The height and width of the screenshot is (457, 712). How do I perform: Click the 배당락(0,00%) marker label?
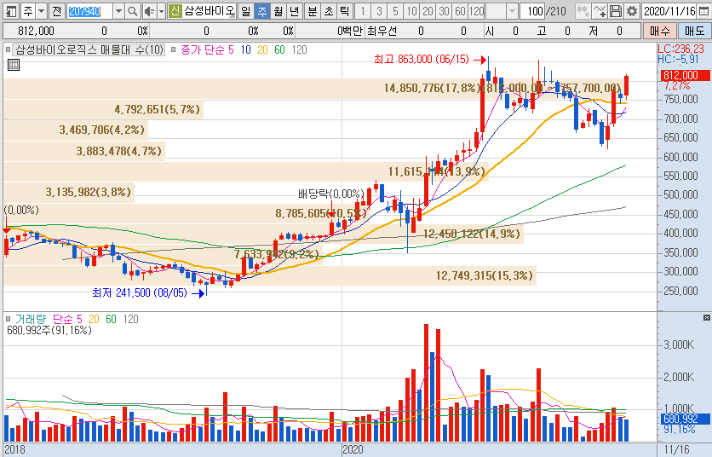point(331,194)
